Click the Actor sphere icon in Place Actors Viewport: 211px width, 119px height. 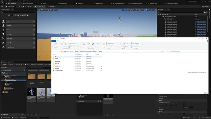pyautogui.click(x=3, y=21)
